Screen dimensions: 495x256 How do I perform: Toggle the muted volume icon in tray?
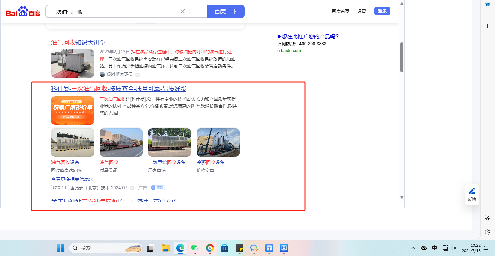click(453, 248)
